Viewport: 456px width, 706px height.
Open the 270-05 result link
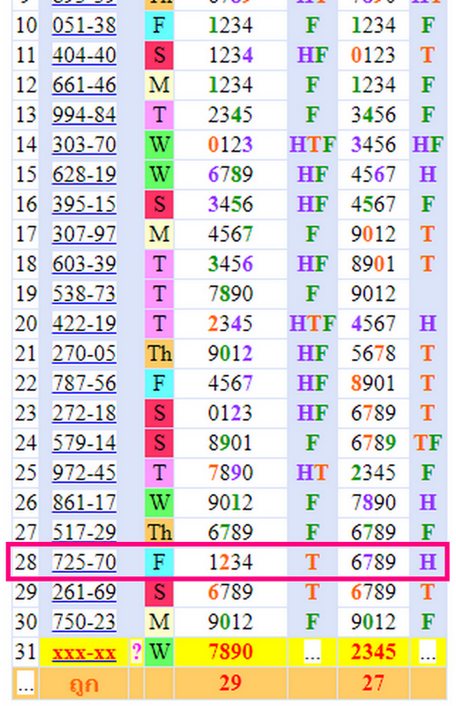(84, 353)
